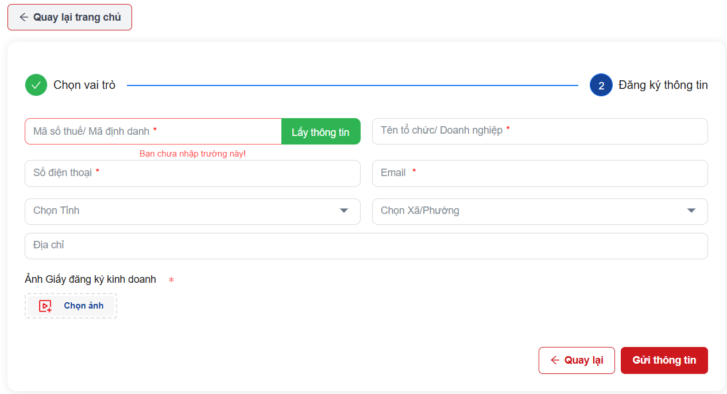Image resolution: width=727 pixels, height=394 pixels.
Task: Expand the Chọn Tỉnh dropdown arrow
Action: [344, 211]
